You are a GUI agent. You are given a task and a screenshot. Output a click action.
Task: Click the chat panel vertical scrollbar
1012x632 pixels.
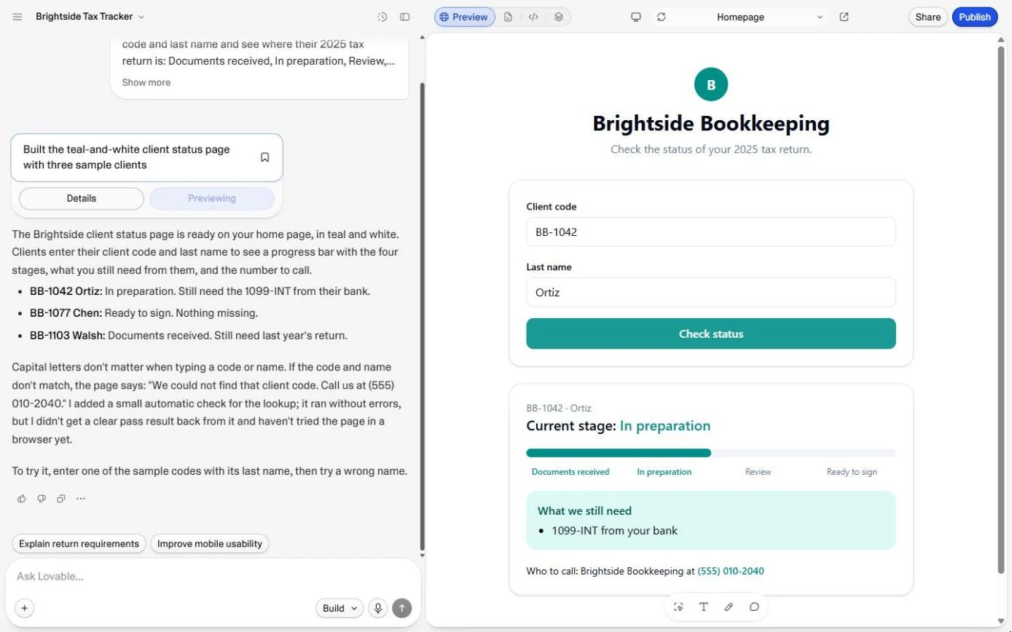tap(423, 317)
